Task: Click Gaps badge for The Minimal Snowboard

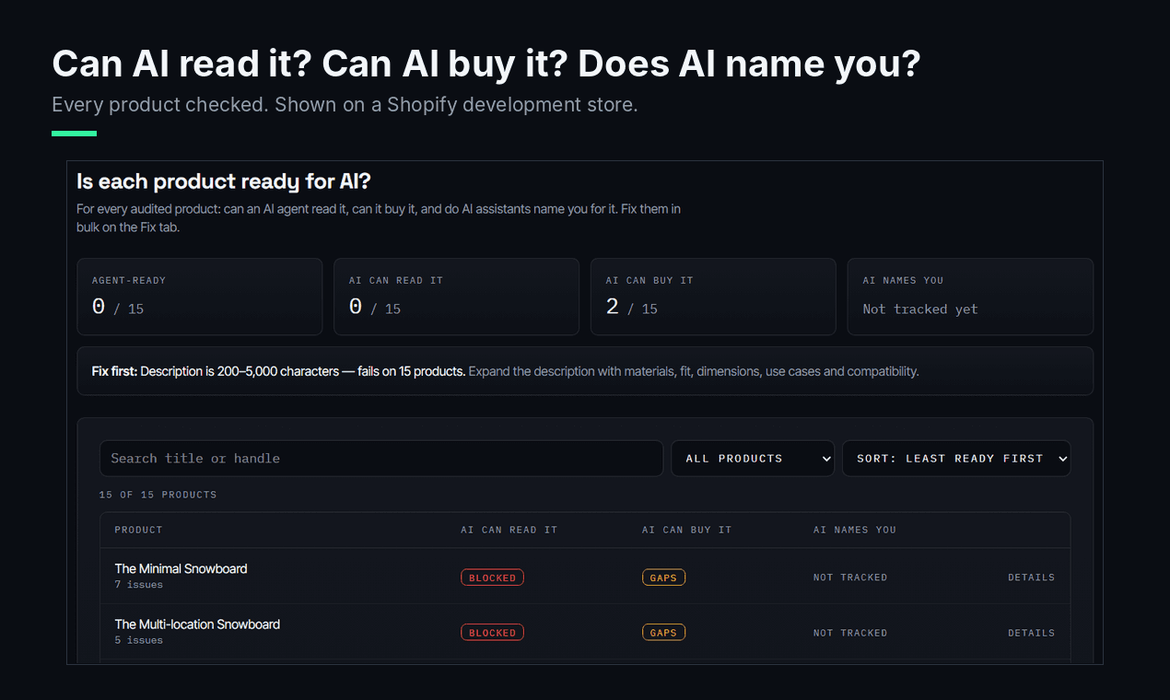Action: tap(663, 577)
